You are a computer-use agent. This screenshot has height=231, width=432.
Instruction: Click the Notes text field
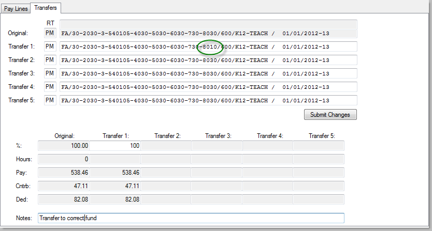(191, 218)
